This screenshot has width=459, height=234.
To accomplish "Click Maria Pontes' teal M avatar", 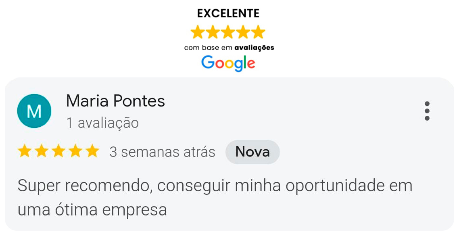I will point(34,111).
